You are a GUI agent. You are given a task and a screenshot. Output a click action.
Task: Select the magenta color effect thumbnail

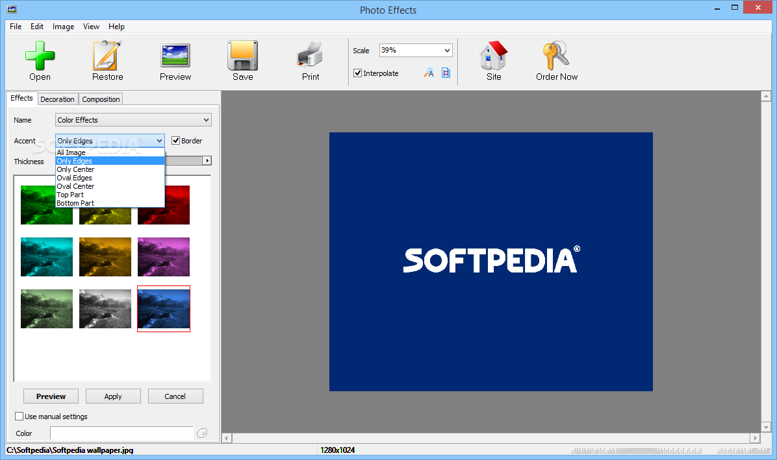click(x=164, y=257)
